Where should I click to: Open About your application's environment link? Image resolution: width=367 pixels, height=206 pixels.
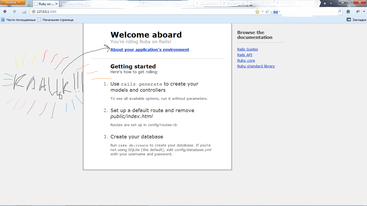150,50
